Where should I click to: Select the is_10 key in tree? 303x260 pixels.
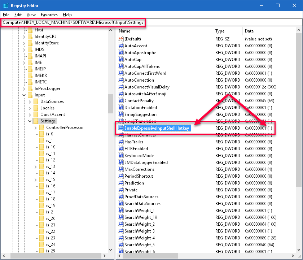coord(50,147)
